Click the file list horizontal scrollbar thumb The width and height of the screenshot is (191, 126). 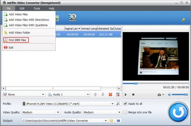click(x=53, y=88)
